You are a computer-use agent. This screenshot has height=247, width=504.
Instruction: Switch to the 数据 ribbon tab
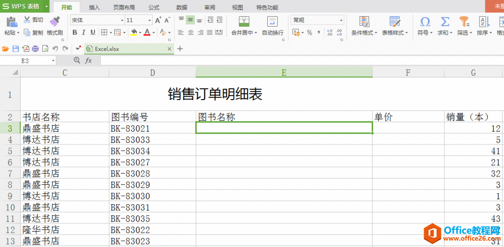tap(182, 7)
